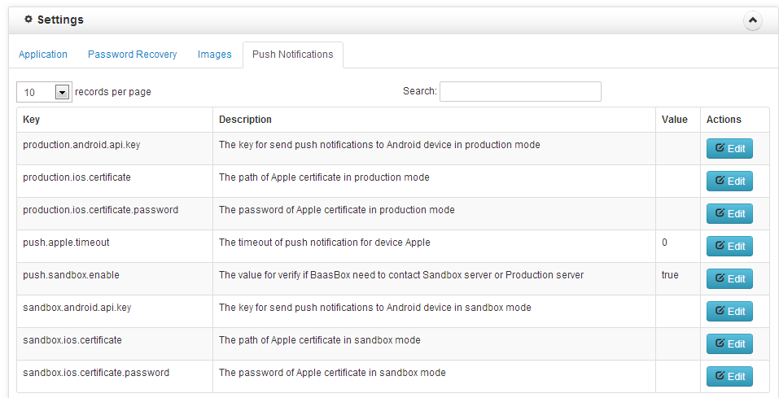Sort table by Key column header
This screenshot has width=779, height=398.
click(x=32, y=120)
